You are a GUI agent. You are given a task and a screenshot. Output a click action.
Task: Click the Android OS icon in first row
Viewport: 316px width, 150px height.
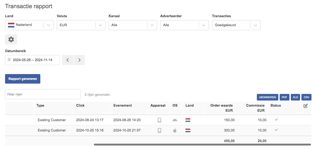[175, 120]
